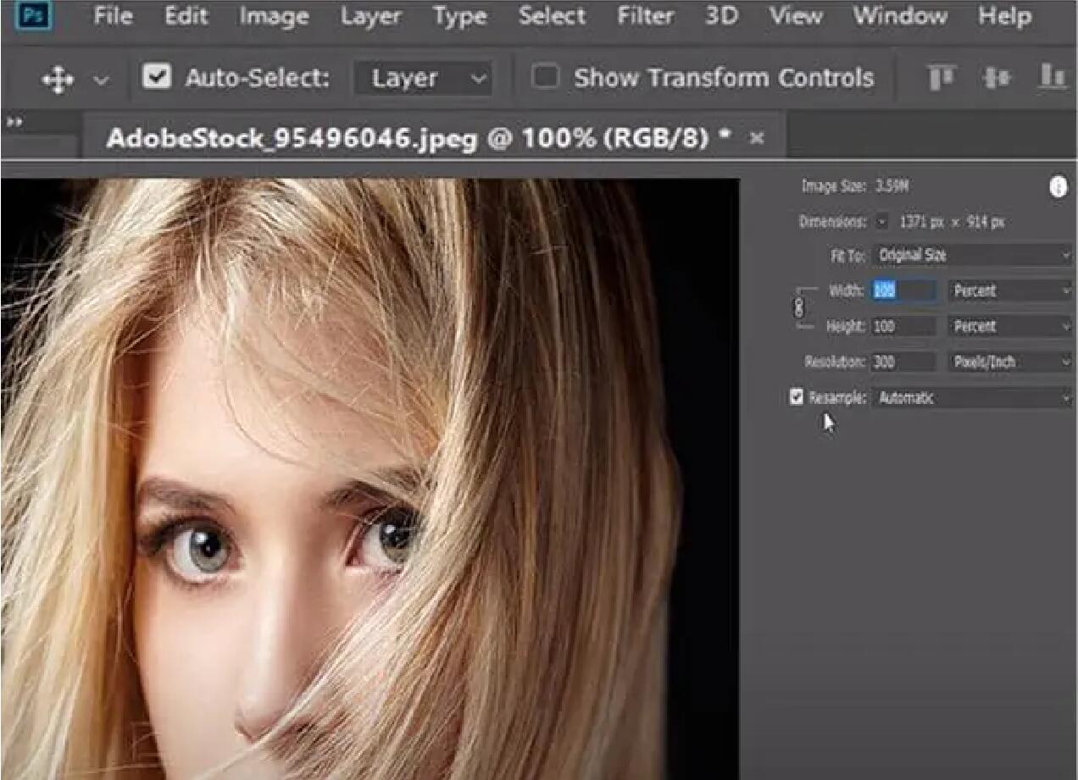Change Resolution units Pixels/Inch dropdown

1009,362
